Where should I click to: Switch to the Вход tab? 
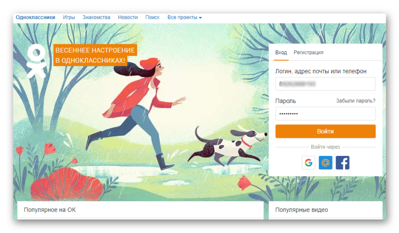coord(281,52)
